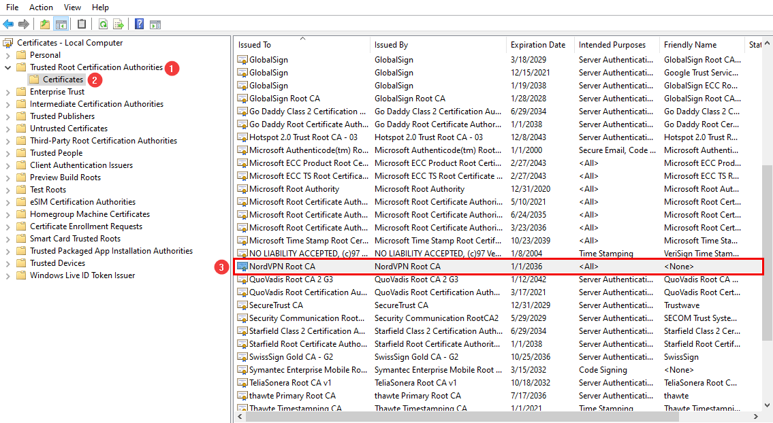The image size is (773, 423).
Task: Click the Back arrow toolbar icon
Action: [8, 24]
